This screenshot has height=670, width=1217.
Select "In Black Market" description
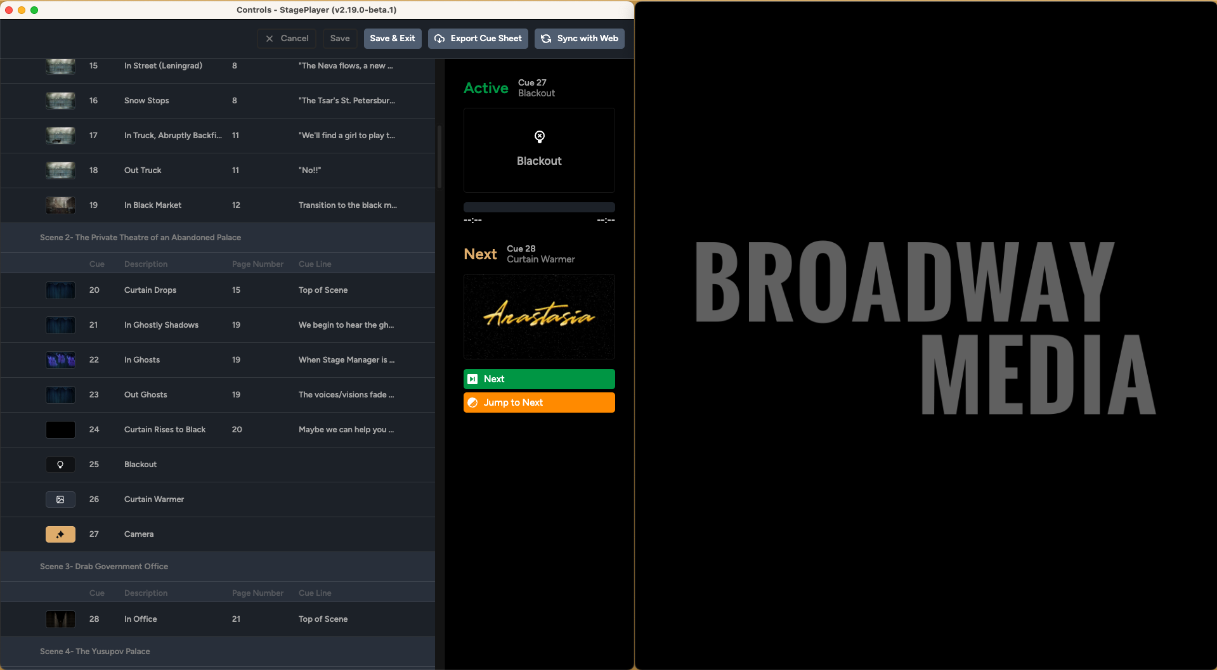[153, 205]
